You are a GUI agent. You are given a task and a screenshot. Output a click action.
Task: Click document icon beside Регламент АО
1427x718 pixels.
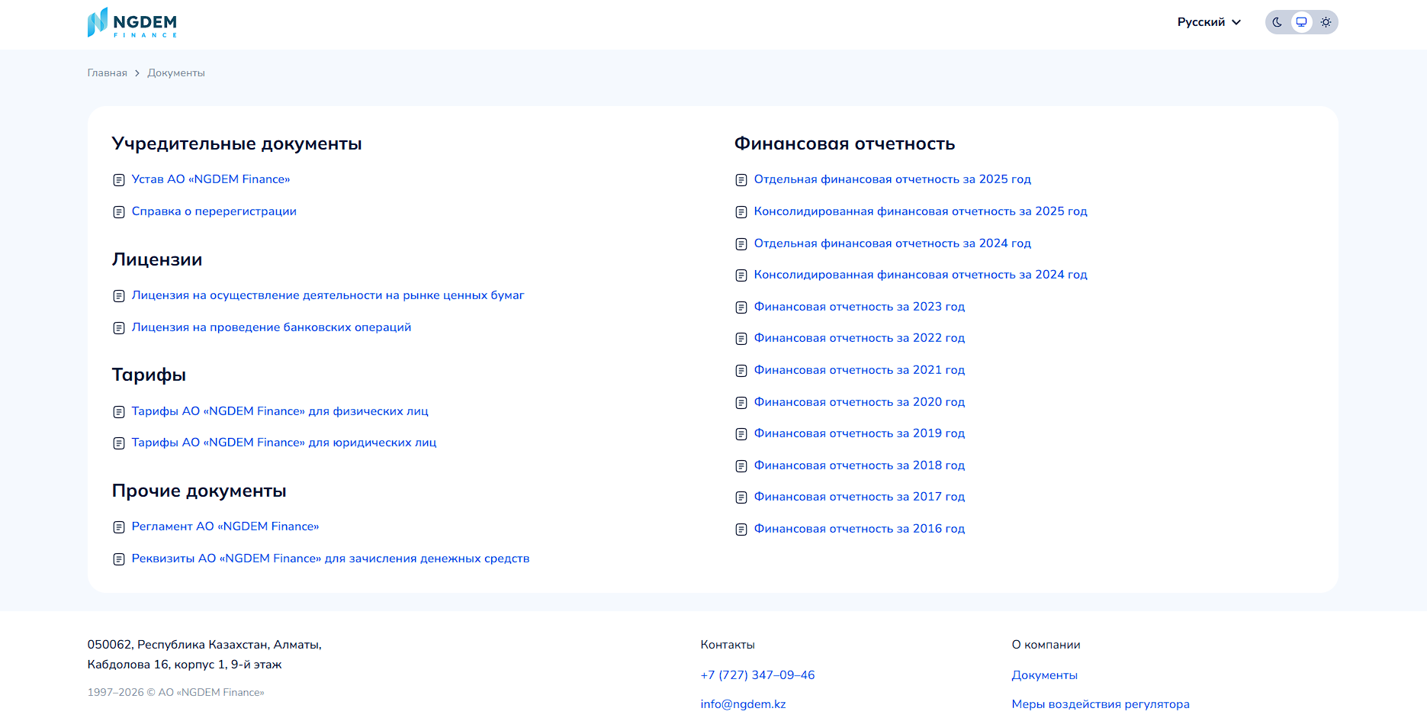point(119,527)
